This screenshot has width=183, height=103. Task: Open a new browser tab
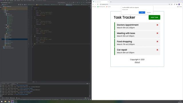(x=111, y=2)
